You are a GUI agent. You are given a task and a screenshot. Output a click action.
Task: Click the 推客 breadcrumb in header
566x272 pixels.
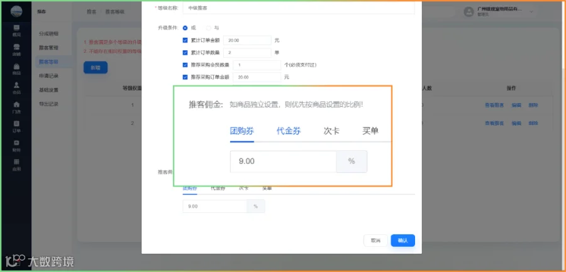pyautogui.click(x=91, y=11)
